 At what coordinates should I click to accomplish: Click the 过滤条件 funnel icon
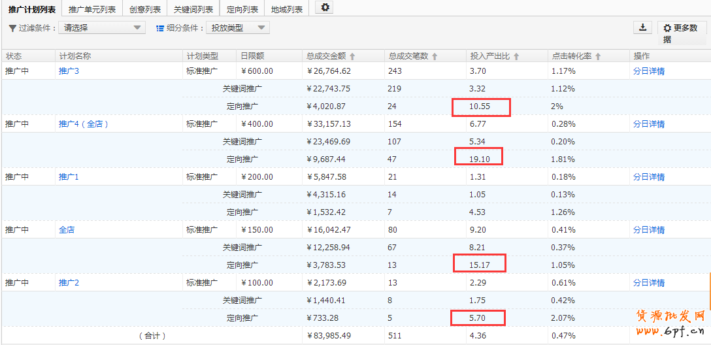(12, 28)
